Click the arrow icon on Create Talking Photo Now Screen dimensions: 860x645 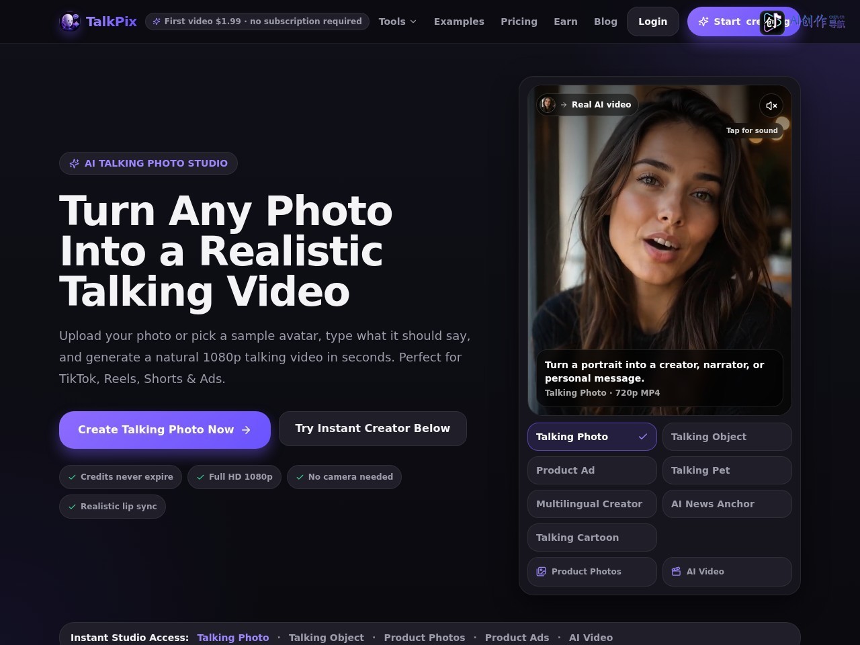246,430
